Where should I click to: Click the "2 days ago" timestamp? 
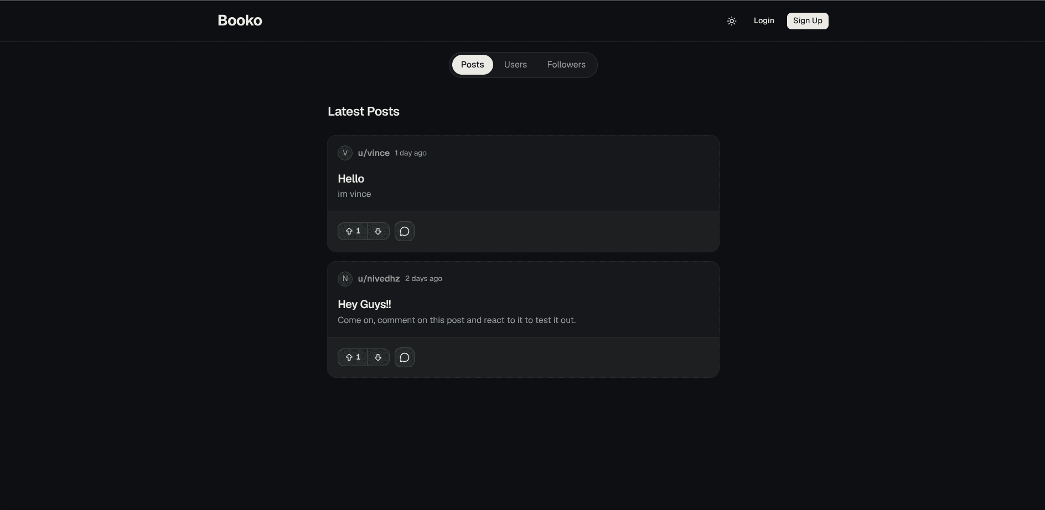coord(423,279)
